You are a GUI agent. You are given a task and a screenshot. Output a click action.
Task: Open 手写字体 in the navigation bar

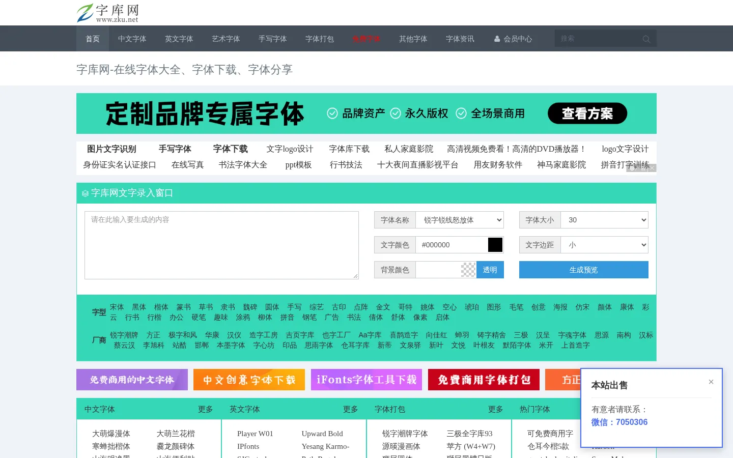coord(273,39)
